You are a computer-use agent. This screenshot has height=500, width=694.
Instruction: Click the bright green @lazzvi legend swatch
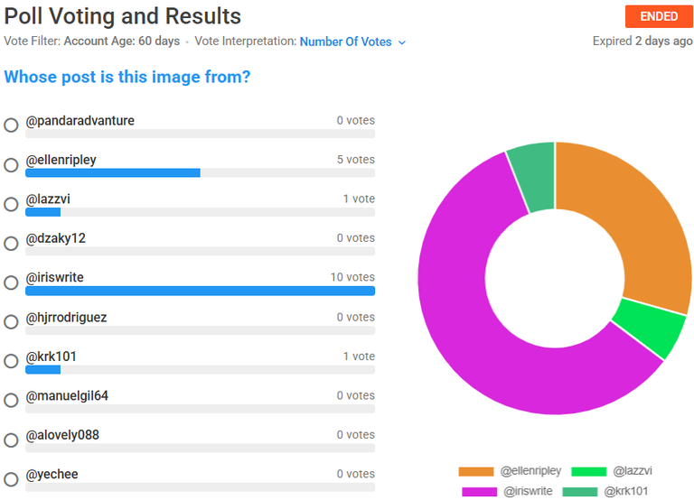click(589, 471)
